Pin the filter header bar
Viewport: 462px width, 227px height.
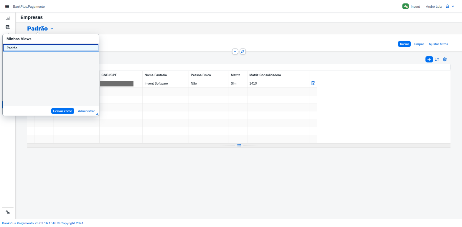[x=242, y=51]
